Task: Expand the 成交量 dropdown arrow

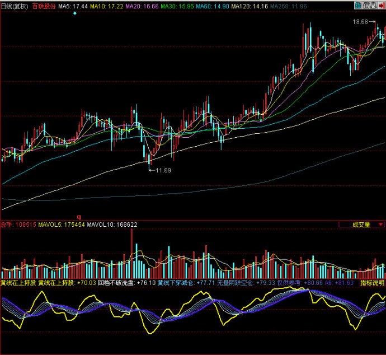Action: tap(380, 224)
